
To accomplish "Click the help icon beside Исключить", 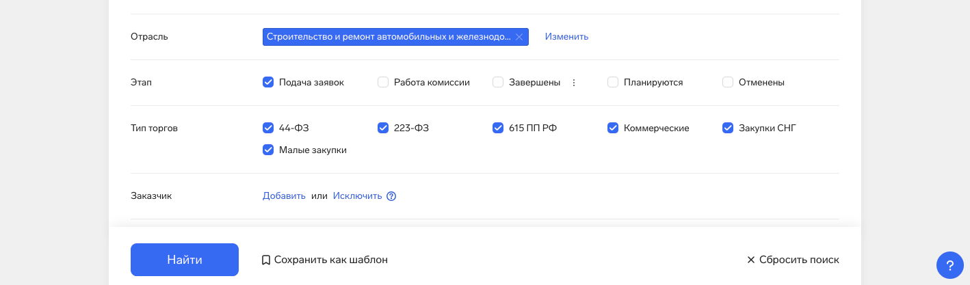I will coord(391,196).
